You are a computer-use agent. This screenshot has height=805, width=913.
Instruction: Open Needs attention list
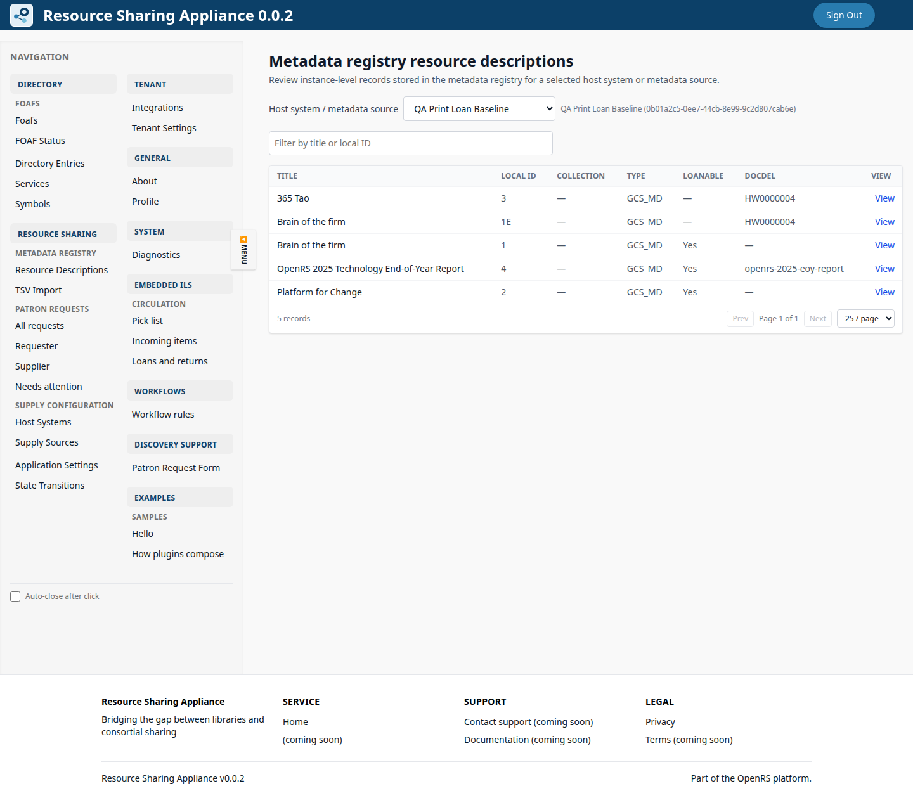(49, 387)
